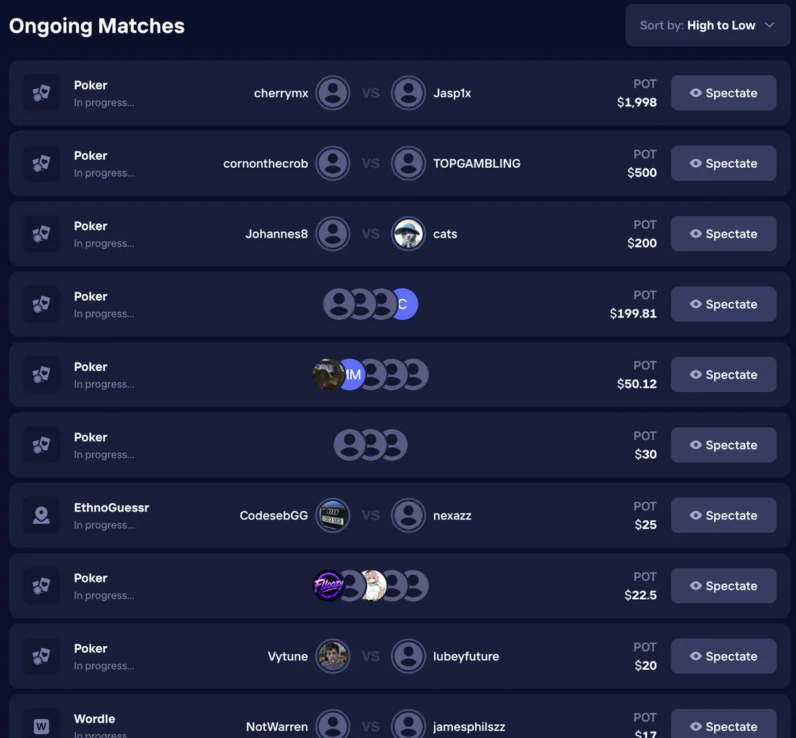The image size is (796, 738).
Task: Click the Floozy purple logo avatar
Action: [x=329, y=586]
